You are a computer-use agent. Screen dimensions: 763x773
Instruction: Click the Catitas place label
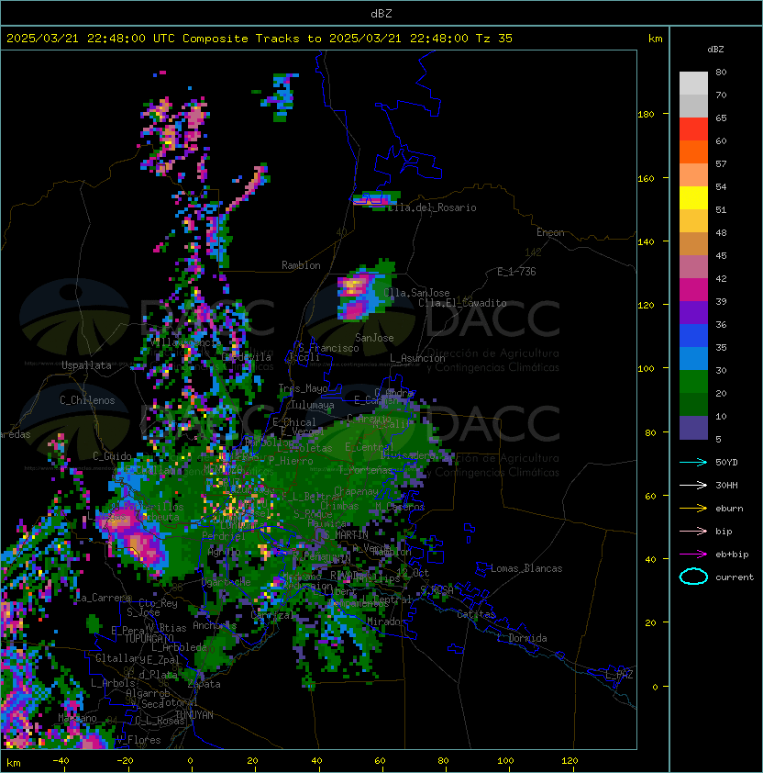(x=476, y=614)
